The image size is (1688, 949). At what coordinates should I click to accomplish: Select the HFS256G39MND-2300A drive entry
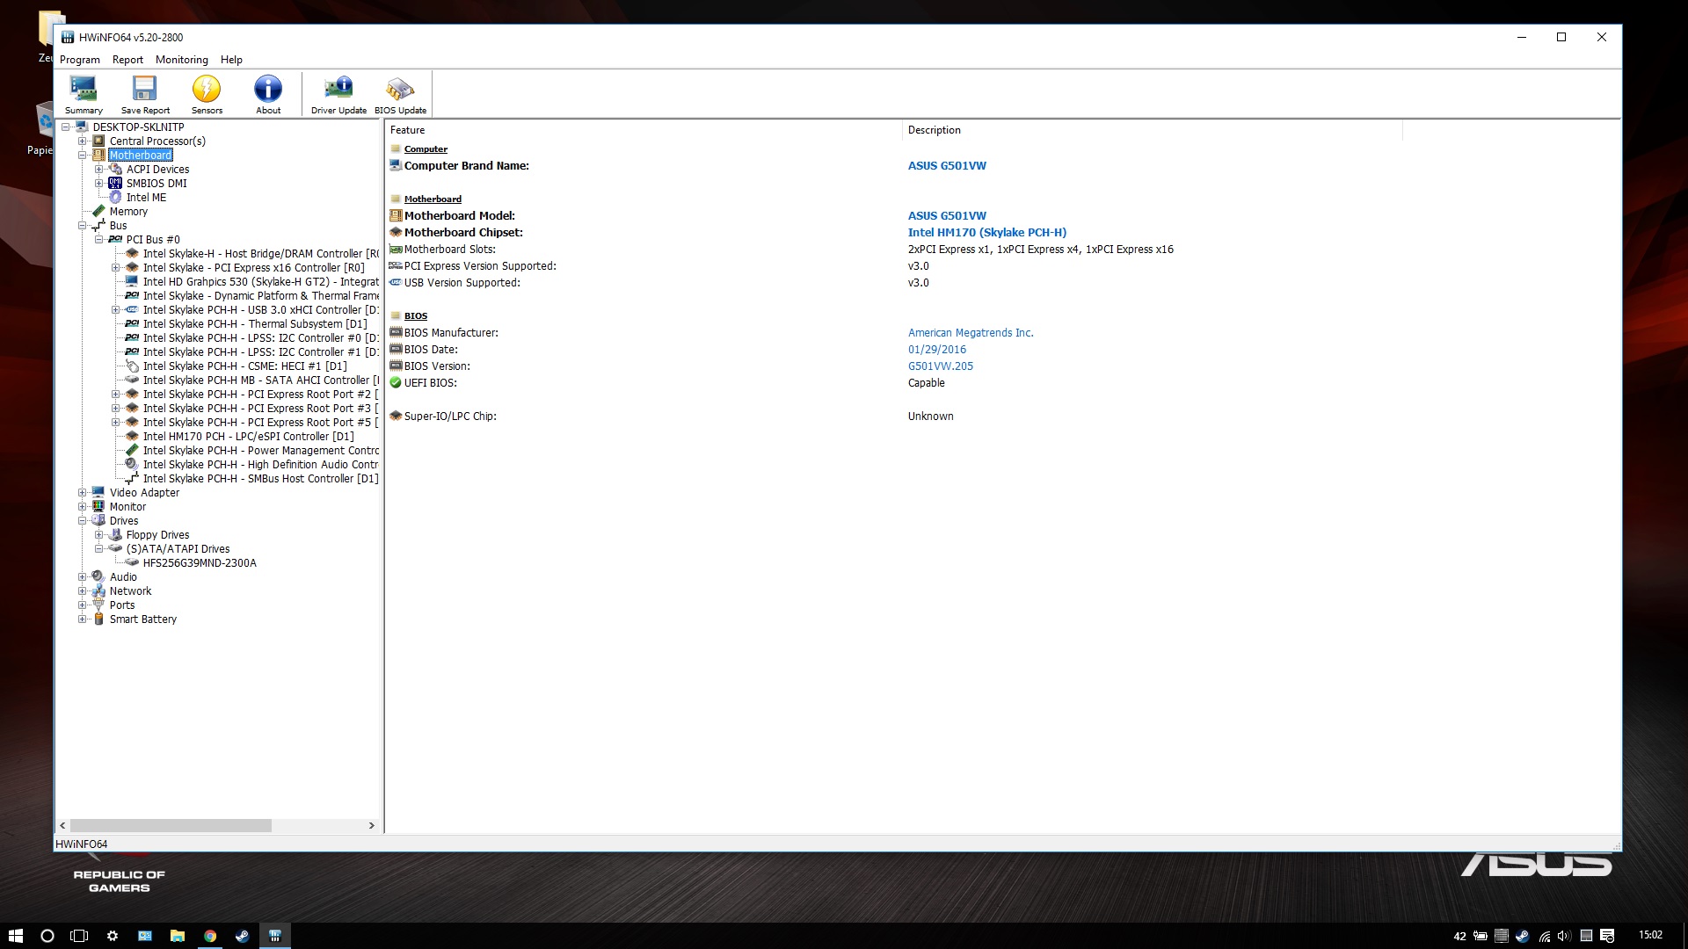pyautogui.click(x=200, y=563)
